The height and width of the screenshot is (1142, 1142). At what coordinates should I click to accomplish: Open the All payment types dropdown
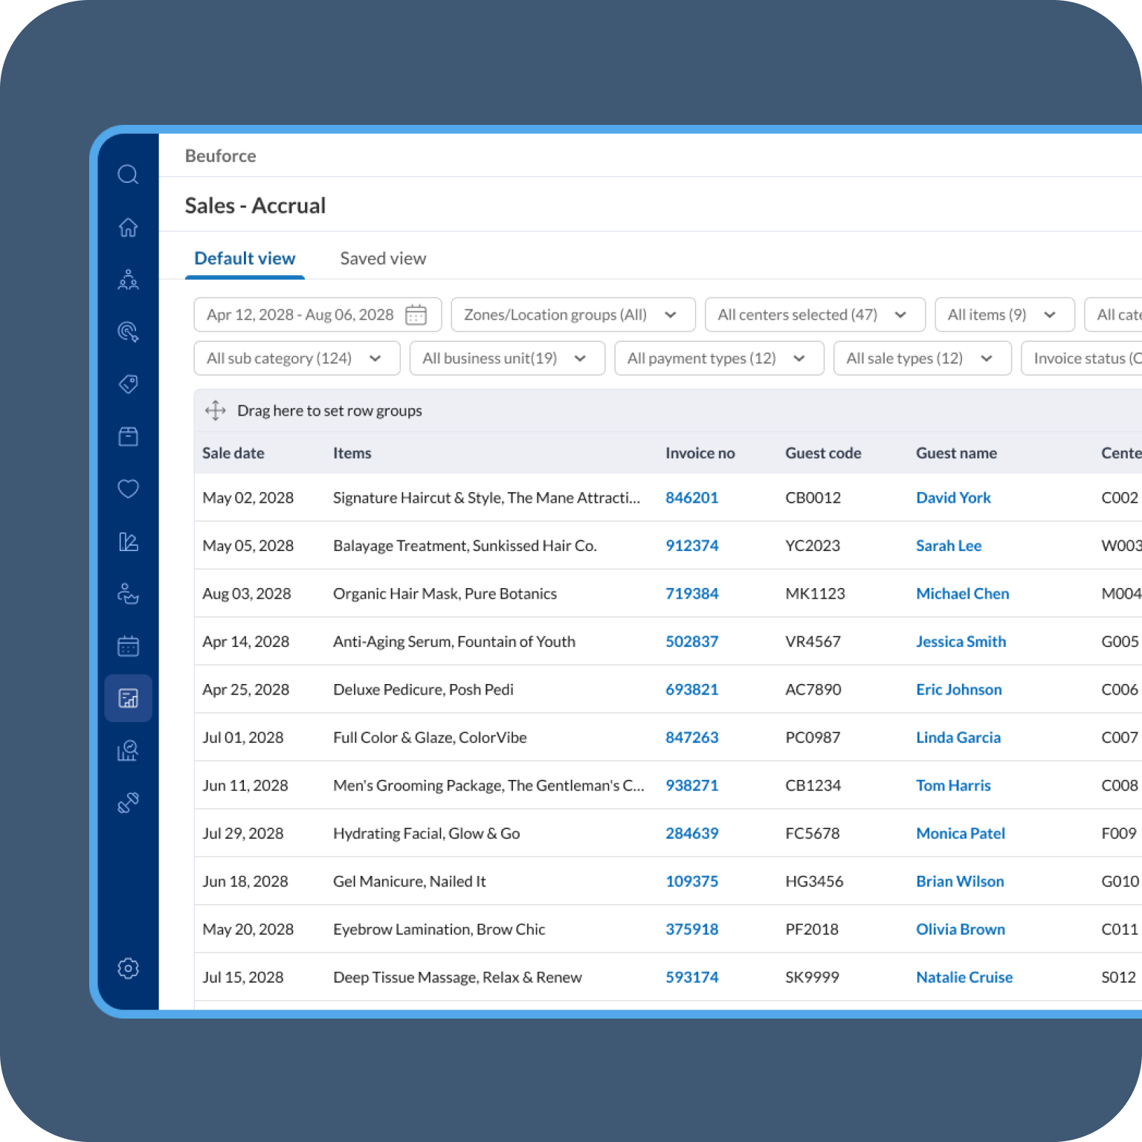[x=718, y=358]
